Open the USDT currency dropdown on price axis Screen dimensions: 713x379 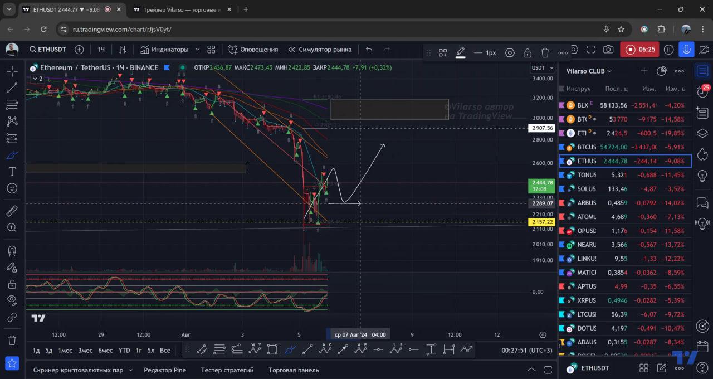click(x=542, y=68)
